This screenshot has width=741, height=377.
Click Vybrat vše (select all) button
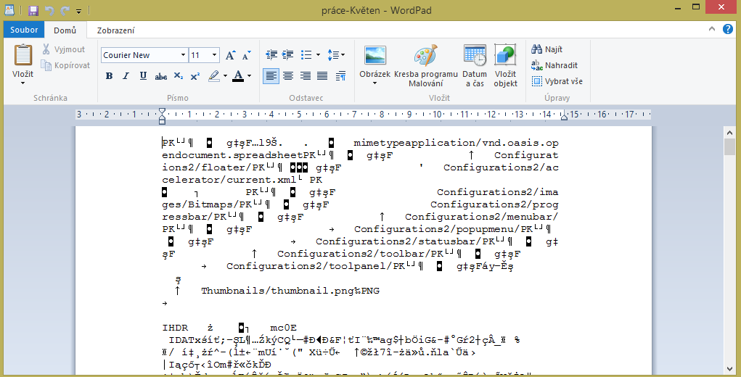pos(557,81)
